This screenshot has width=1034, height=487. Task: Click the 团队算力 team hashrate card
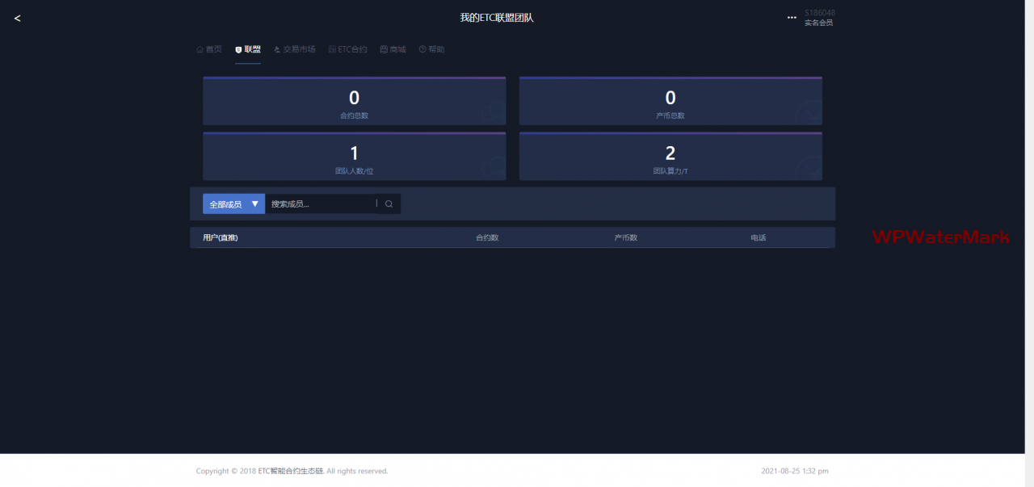(670, 157)
